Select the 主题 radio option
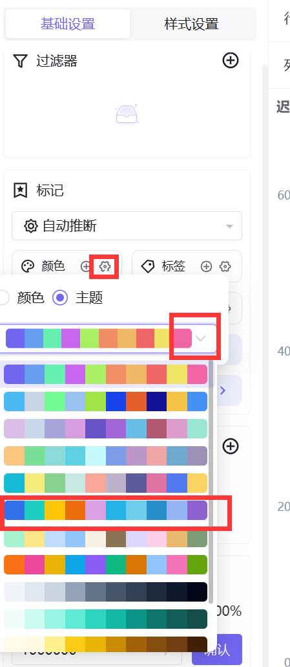Viewport: 290px width, 667px height. [60, 298]
